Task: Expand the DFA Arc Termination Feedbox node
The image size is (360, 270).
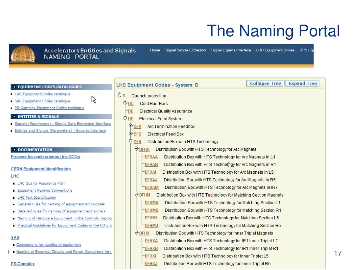Action: (x=131, y=126)
